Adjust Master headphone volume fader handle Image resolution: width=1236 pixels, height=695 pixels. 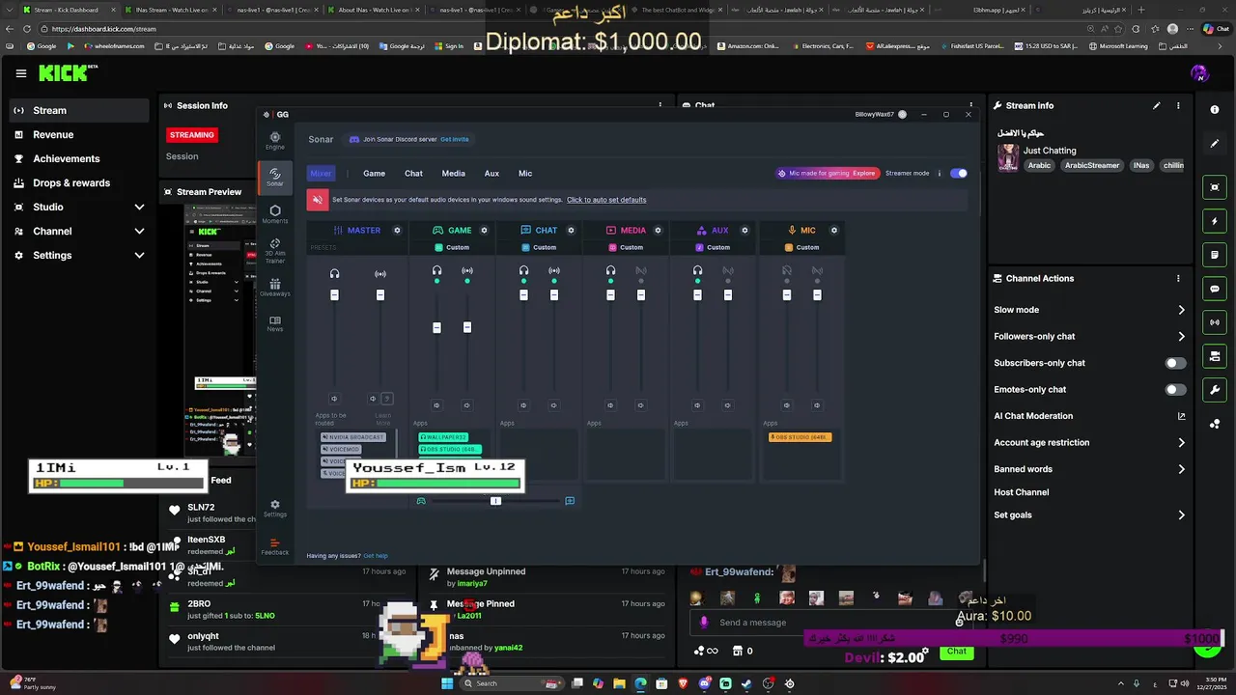click(x=334, y=294)
